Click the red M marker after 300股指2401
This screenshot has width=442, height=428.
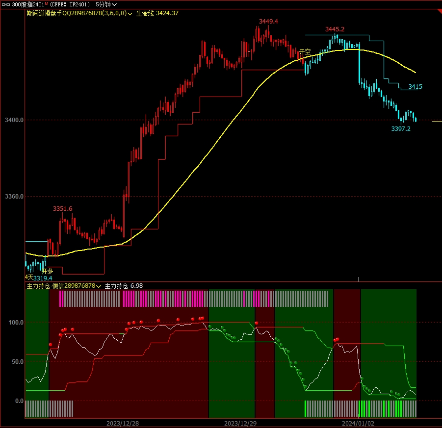(x=47, y=4)
